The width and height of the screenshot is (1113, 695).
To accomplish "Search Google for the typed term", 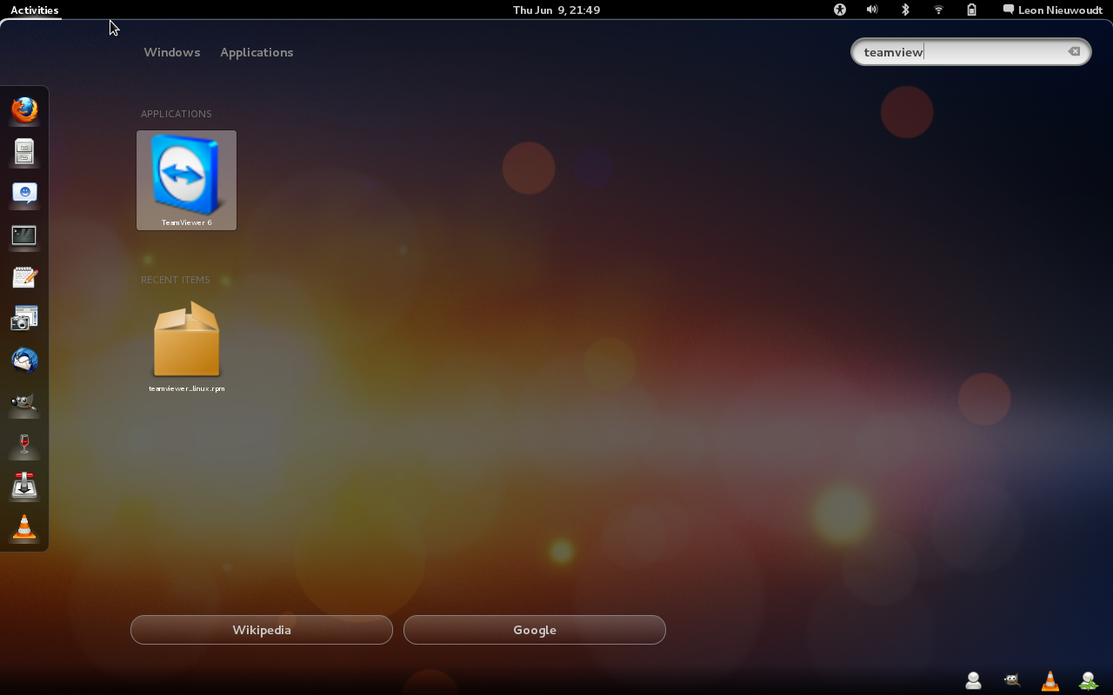I will coord(535,630).
